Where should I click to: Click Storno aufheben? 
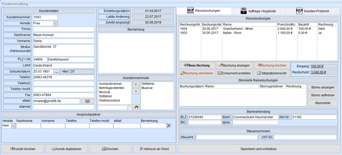coord(323,95)
